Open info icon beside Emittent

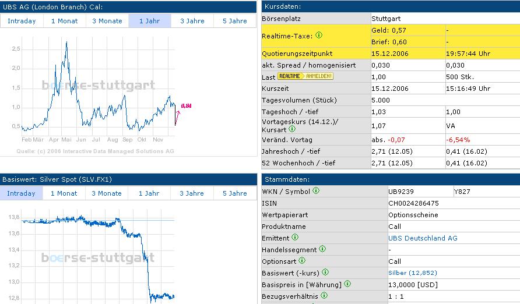(x=295, y=237)
